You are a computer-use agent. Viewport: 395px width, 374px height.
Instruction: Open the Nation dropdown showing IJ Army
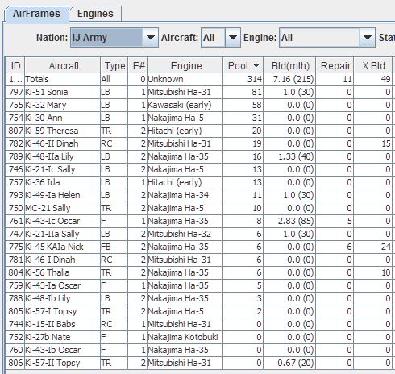(114, 38)
